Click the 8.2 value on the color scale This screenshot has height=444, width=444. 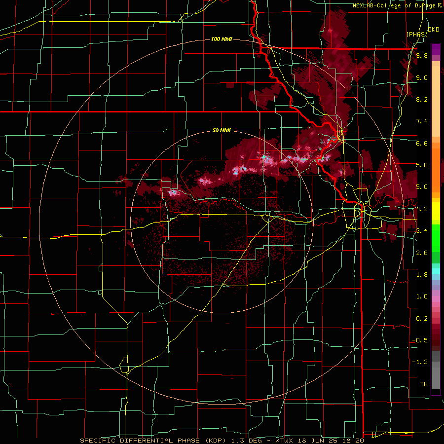tap(422, 99)
